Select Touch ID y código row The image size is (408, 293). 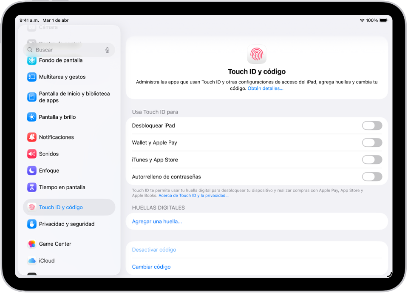(x=69, y=208)
